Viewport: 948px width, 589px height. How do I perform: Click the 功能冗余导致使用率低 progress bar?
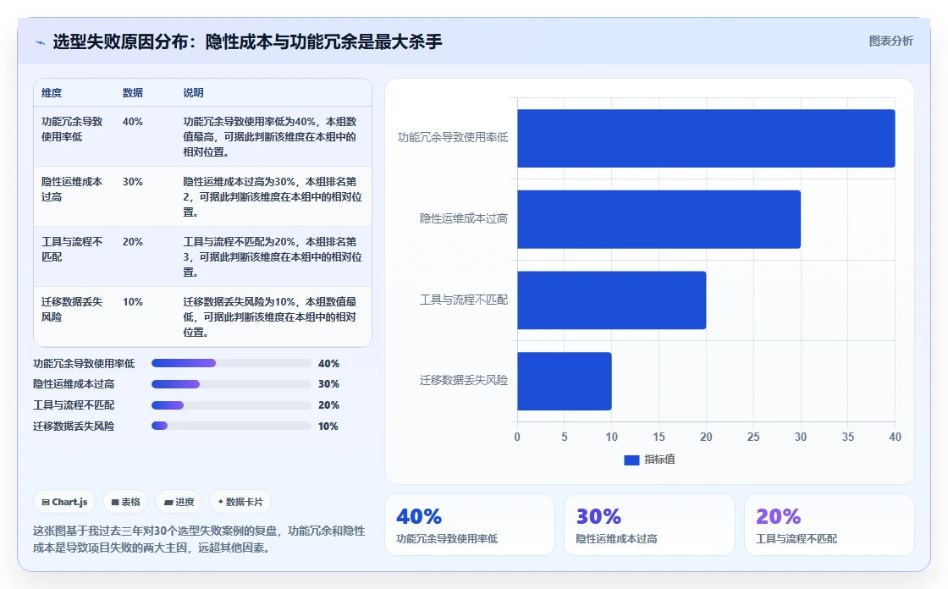pos(231,363)
